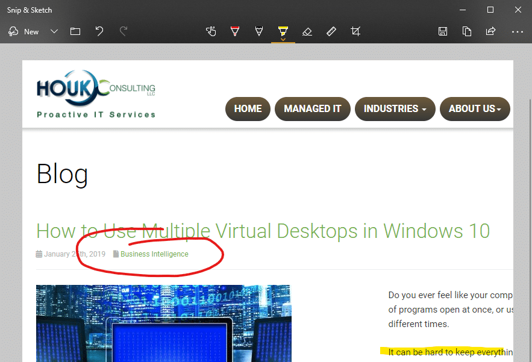Toggle Touch Writing tool
This screenshot has width=532, height=362.
211,31
